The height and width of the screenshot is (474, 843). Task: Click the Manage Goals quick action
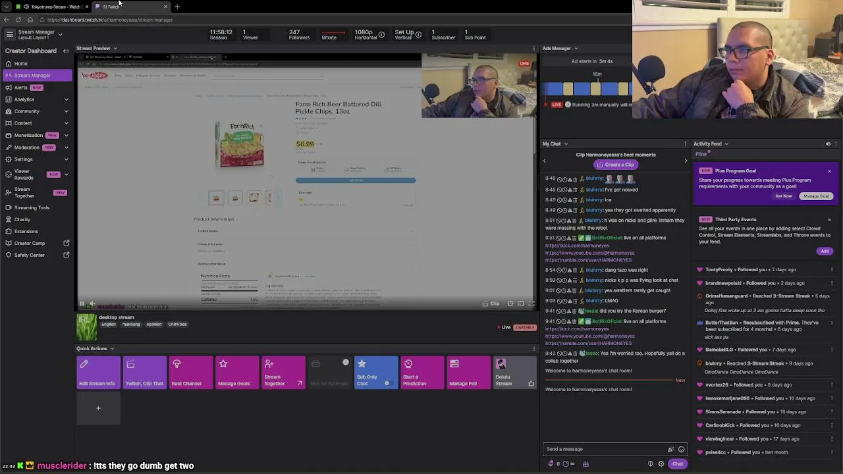point(237,373)
